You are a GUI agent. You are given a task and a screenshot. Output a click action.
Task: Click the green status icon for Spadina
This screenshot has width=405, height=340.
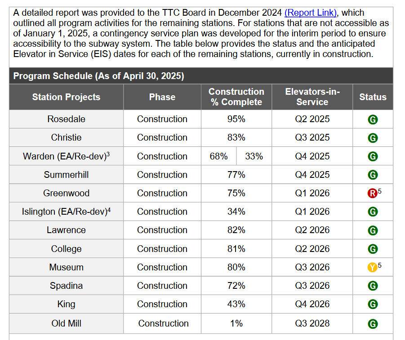pos(373,286)
